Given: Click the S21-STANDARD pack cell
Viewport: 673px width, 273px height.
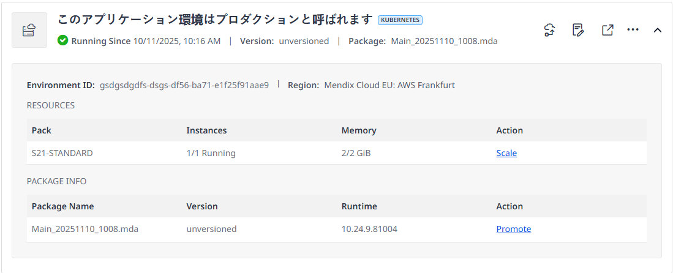Looking at the screenshot, I should 62,153.
